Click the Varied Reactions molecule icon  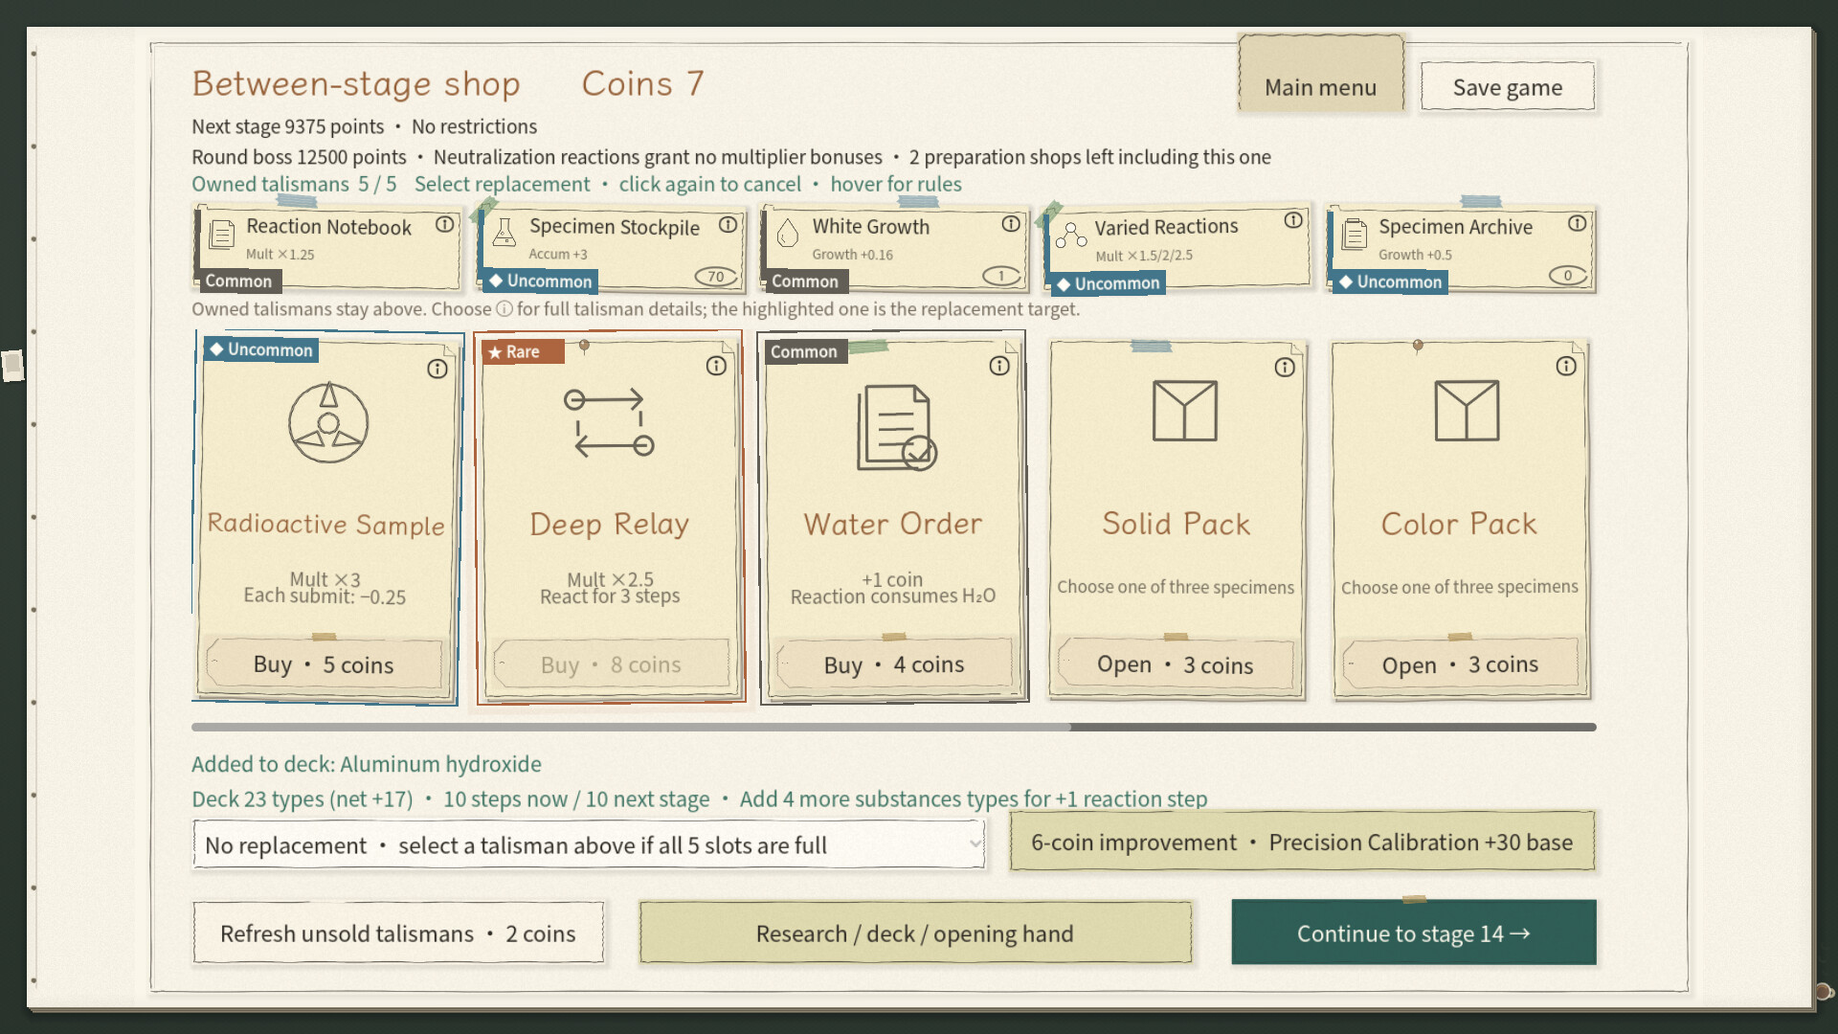coord(1071,235)
